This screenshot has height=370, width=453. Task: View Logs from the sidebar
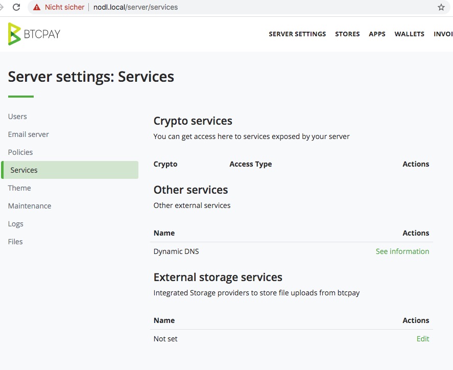click(x=16, y=224)
